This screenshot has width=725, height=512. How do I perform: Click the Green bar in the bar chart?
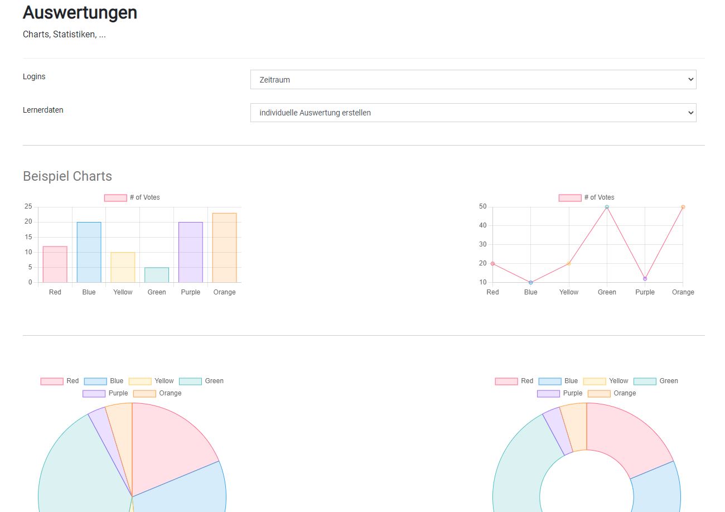157,275
